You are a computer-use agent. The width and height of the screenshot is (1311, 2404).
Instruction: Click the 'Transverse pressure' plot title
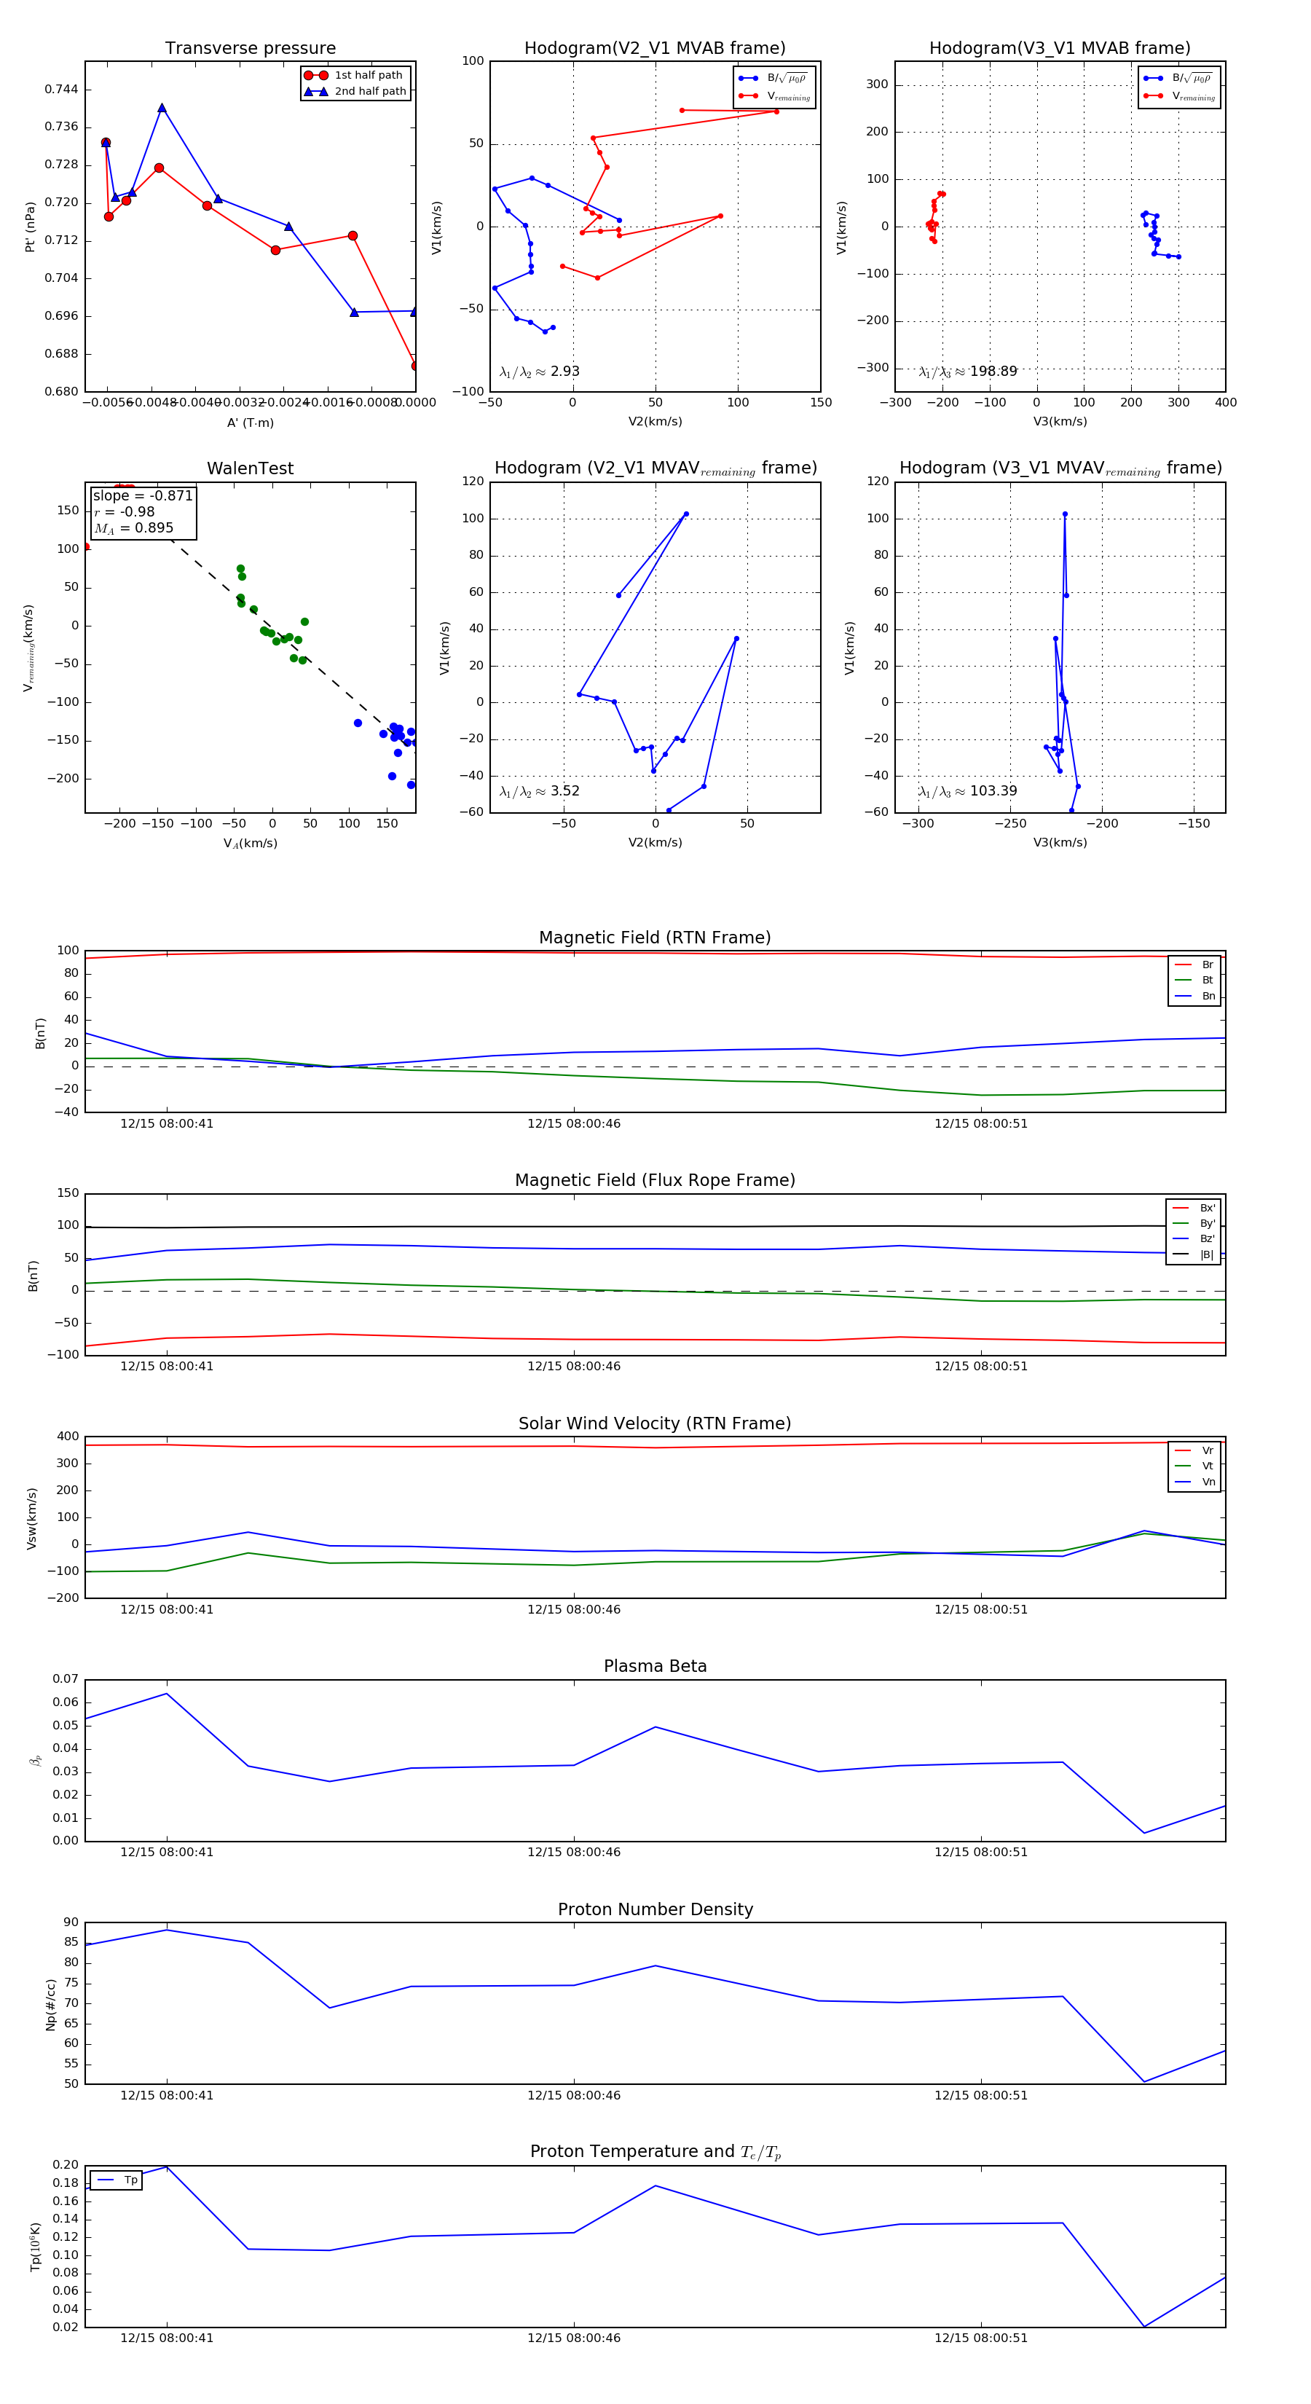click(250, 49)
